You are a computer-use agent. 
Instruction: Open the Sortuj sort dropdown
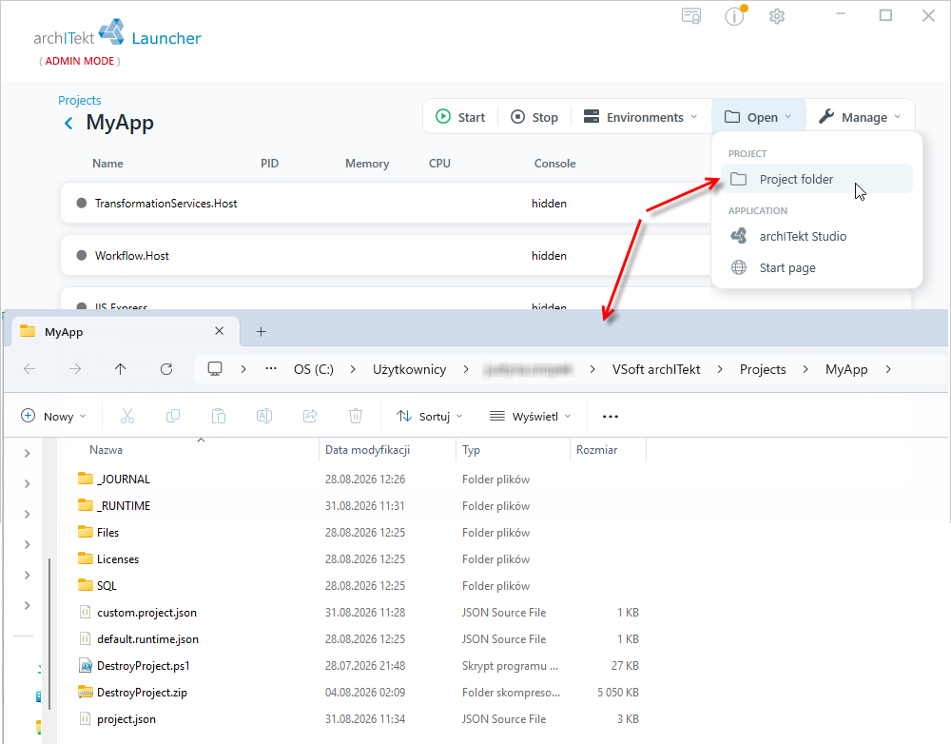tap(430, 417)
